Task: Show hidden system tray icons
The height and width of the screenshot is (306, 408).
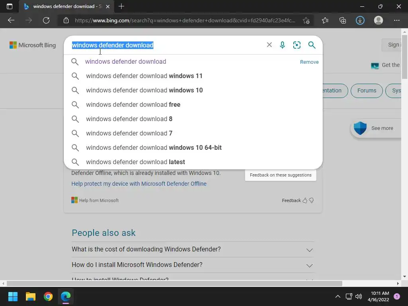Action: pos(338,296)
